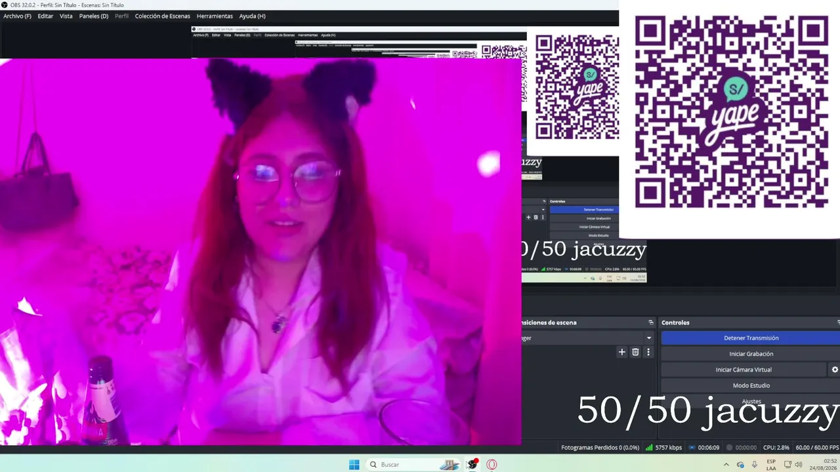
Task: Open virtual camera settings gear
Action: tap(835, 370)
